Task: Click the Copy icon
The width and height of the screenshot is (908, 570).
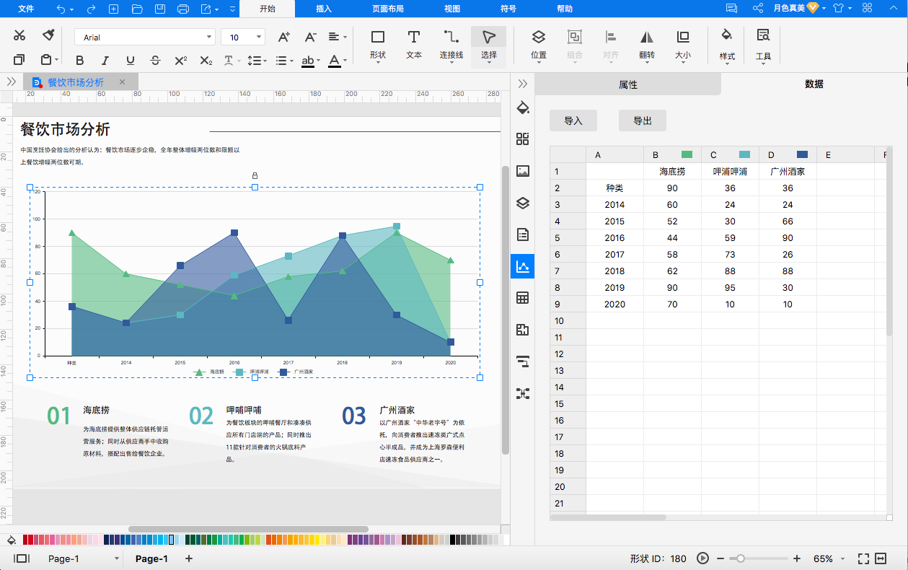Action: (x=19, y=60)
